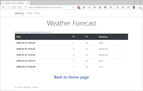
Task: Open the red calendar extension icon
Action: pos(79,8)
